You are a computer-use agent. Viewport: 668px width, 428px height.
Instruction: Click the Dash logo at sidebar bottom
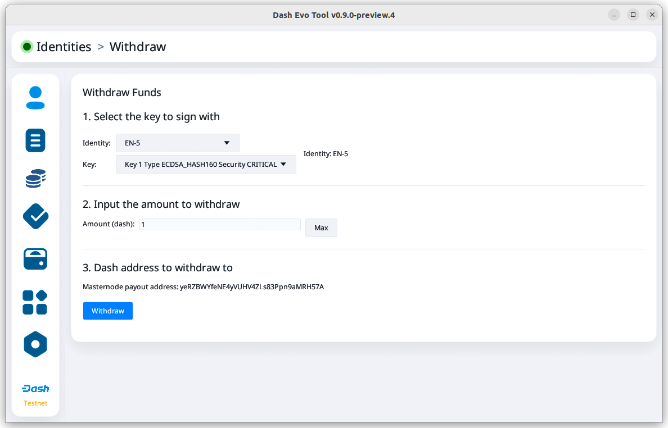(x=35, y=389)
